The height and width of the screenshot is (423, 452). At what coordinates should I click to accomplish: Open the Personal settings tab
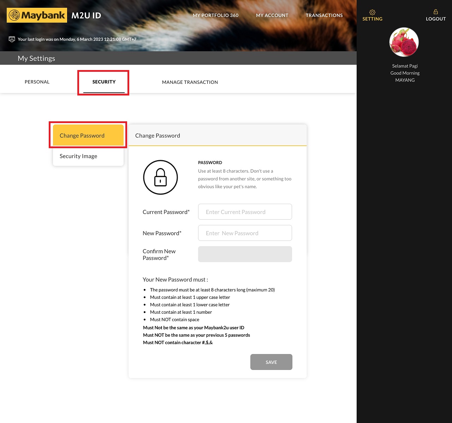pos(37,82)
